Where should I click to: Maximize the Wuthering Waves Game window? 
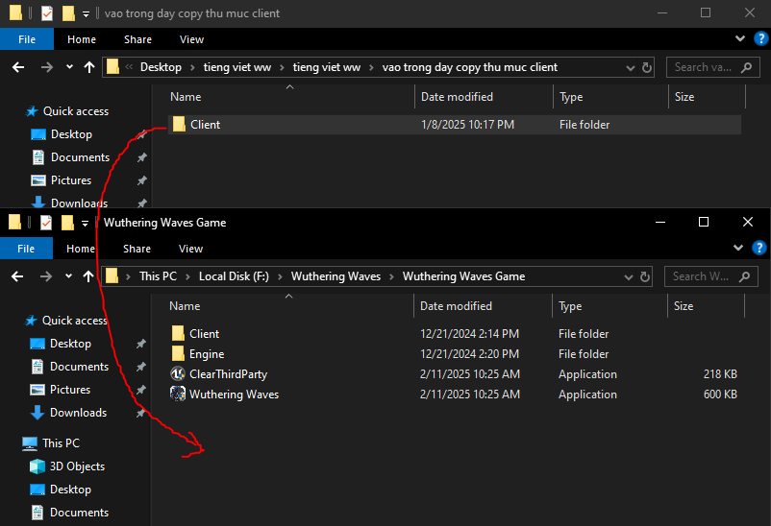704,222
